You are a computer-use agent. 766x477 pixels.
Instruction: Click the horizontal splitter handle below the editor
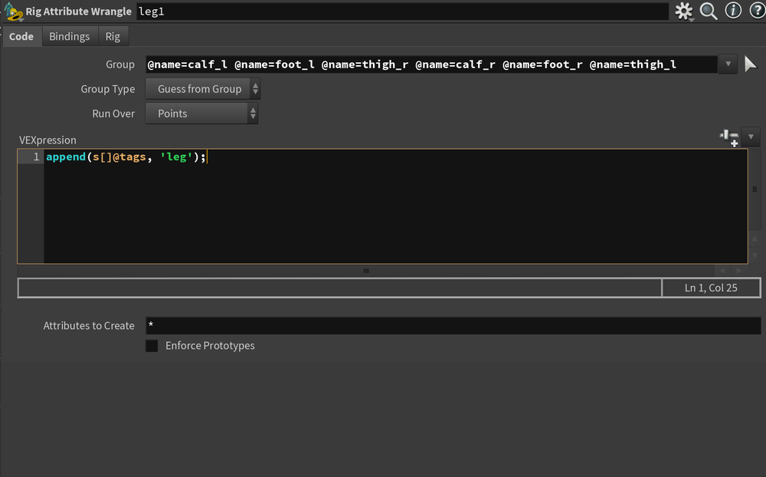(x=366, y=271)
